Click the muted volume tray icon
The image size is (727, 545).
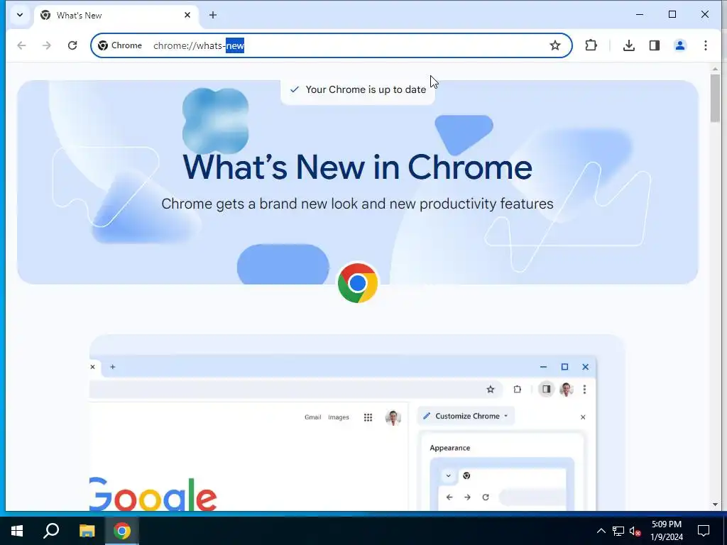[635, 531]
